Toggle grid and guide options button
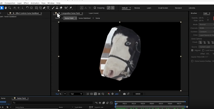This screenshot has height=109, width=214. pos(103,94)
